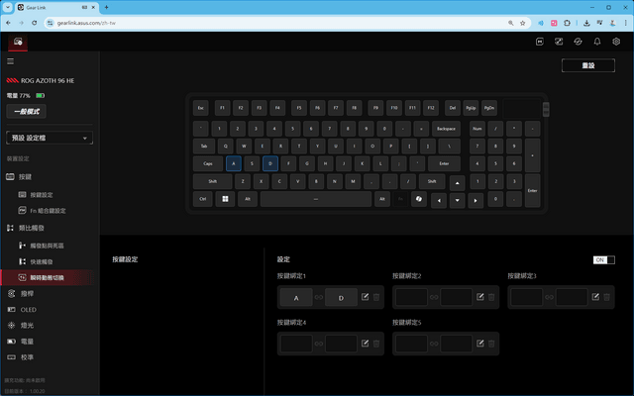The height and width of the screenshot is (396, 634).
Task: Click the screen icon beside the macro icon
Action: tap(559, 42)
